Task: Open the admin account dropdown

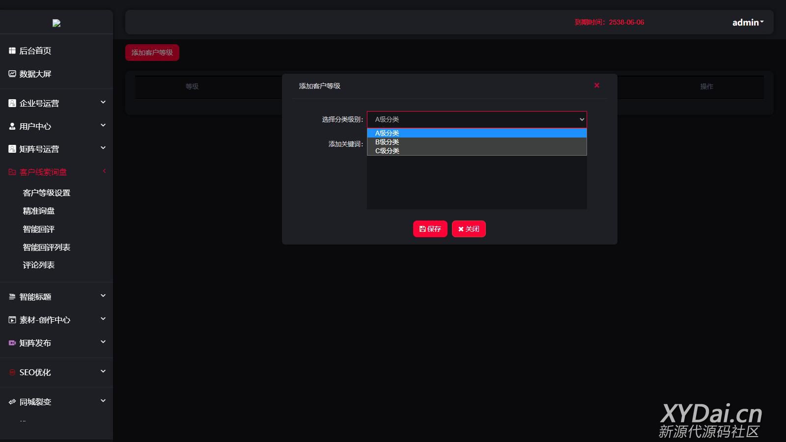Action: [x=747, y=23]
